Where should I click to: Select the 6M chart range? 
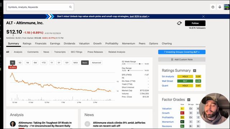pos(35,63)
